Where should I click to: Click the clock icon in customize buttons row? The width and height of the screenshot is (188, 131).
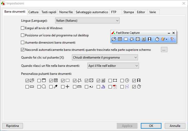coord(127,80)
